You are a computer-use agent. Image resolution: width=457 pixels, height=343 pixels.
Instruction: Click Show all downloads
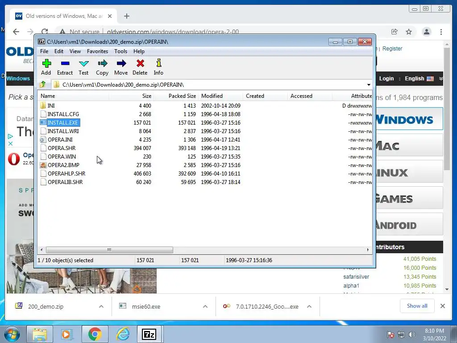[417, 306]
